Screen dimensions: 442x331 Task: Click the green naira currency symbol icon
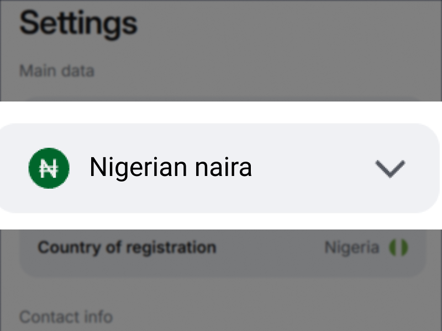[49, 168]
